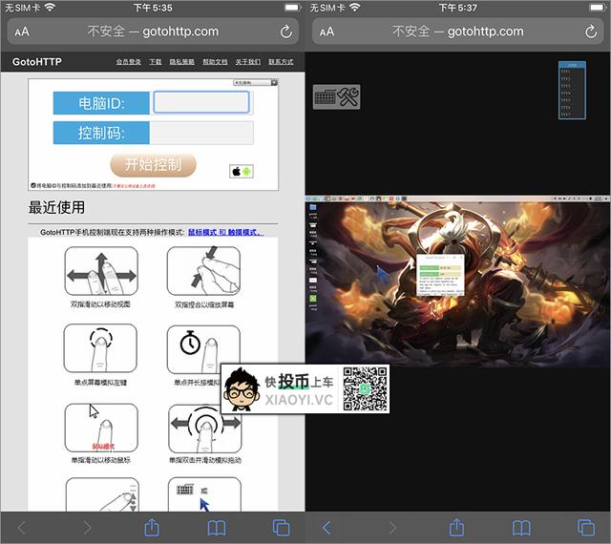
Task: Open the language dropdown above the 电脑ID field
Action: 255,83
